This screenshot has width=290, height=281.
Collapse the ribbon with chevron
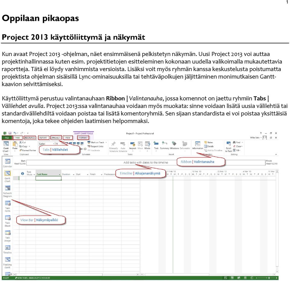click(276, 155)
